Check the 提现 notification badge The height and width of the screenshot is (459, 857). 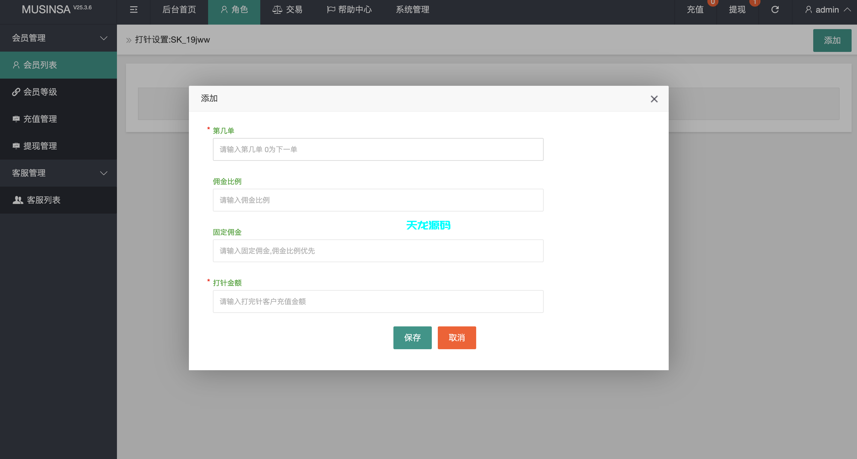point(755,3)
